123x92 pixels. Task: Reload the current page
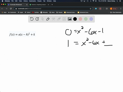point(11,9)
